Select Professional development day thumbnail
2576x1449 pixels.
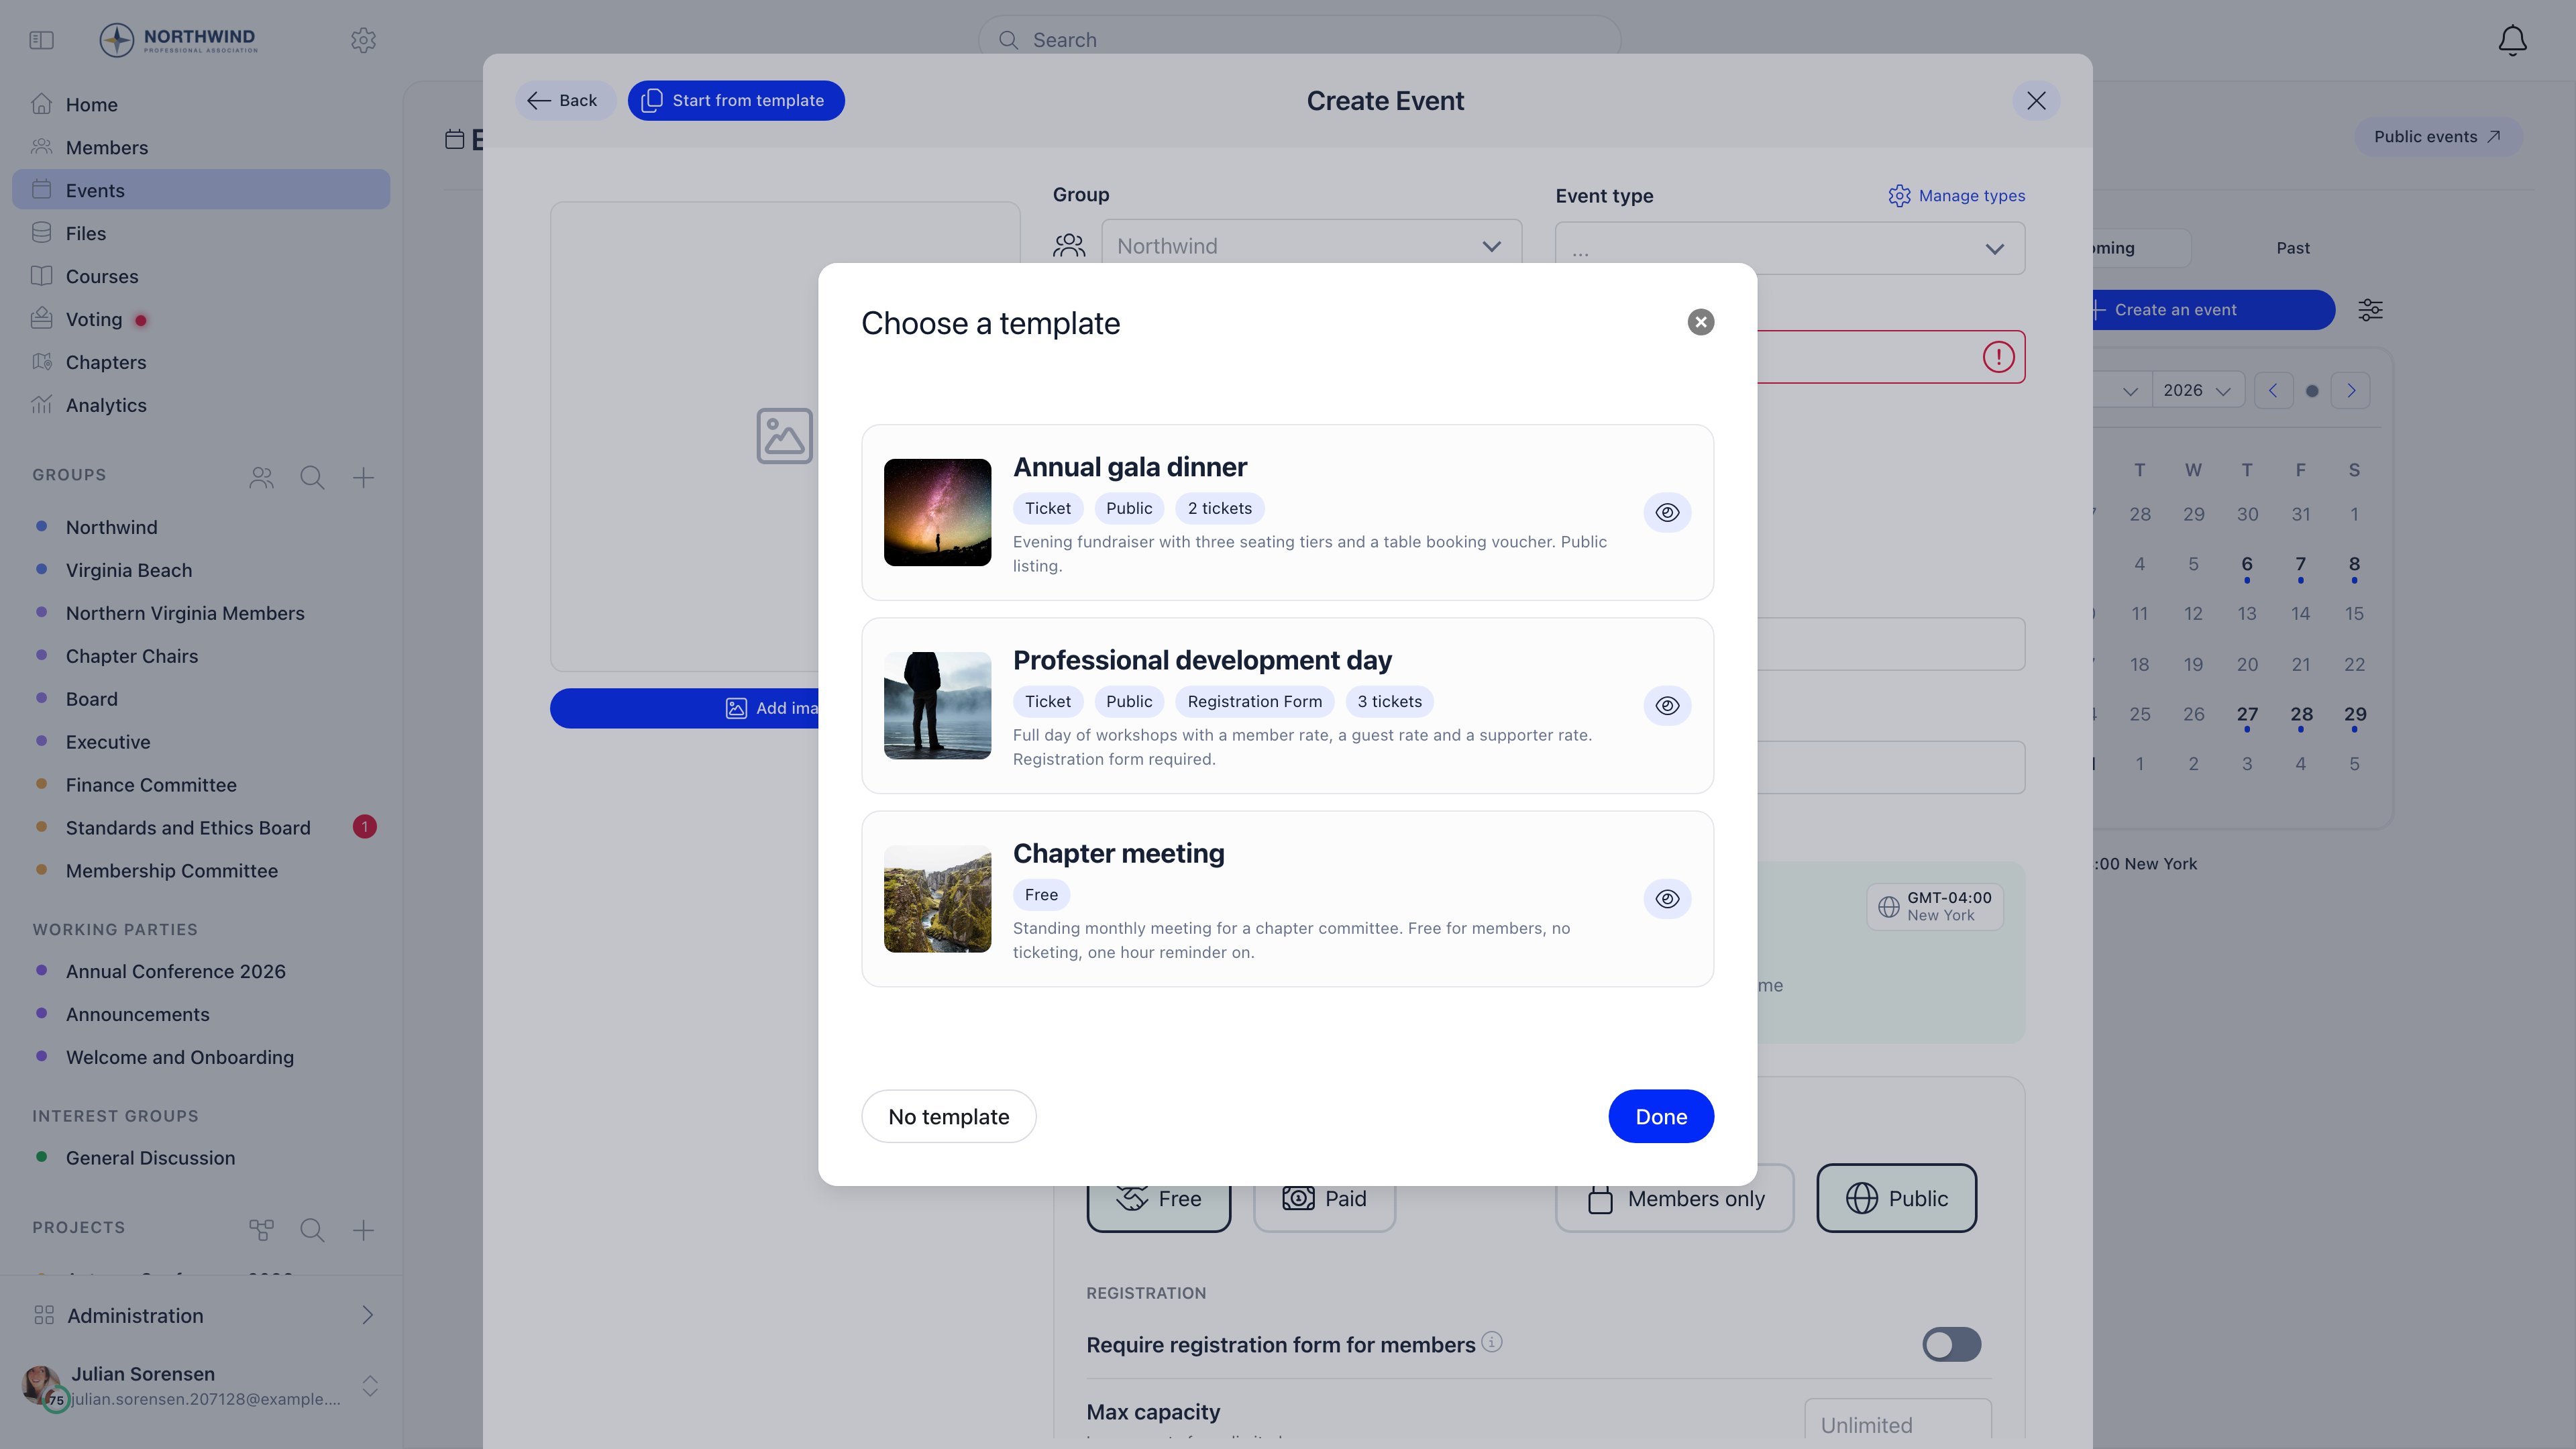(937, 705)
